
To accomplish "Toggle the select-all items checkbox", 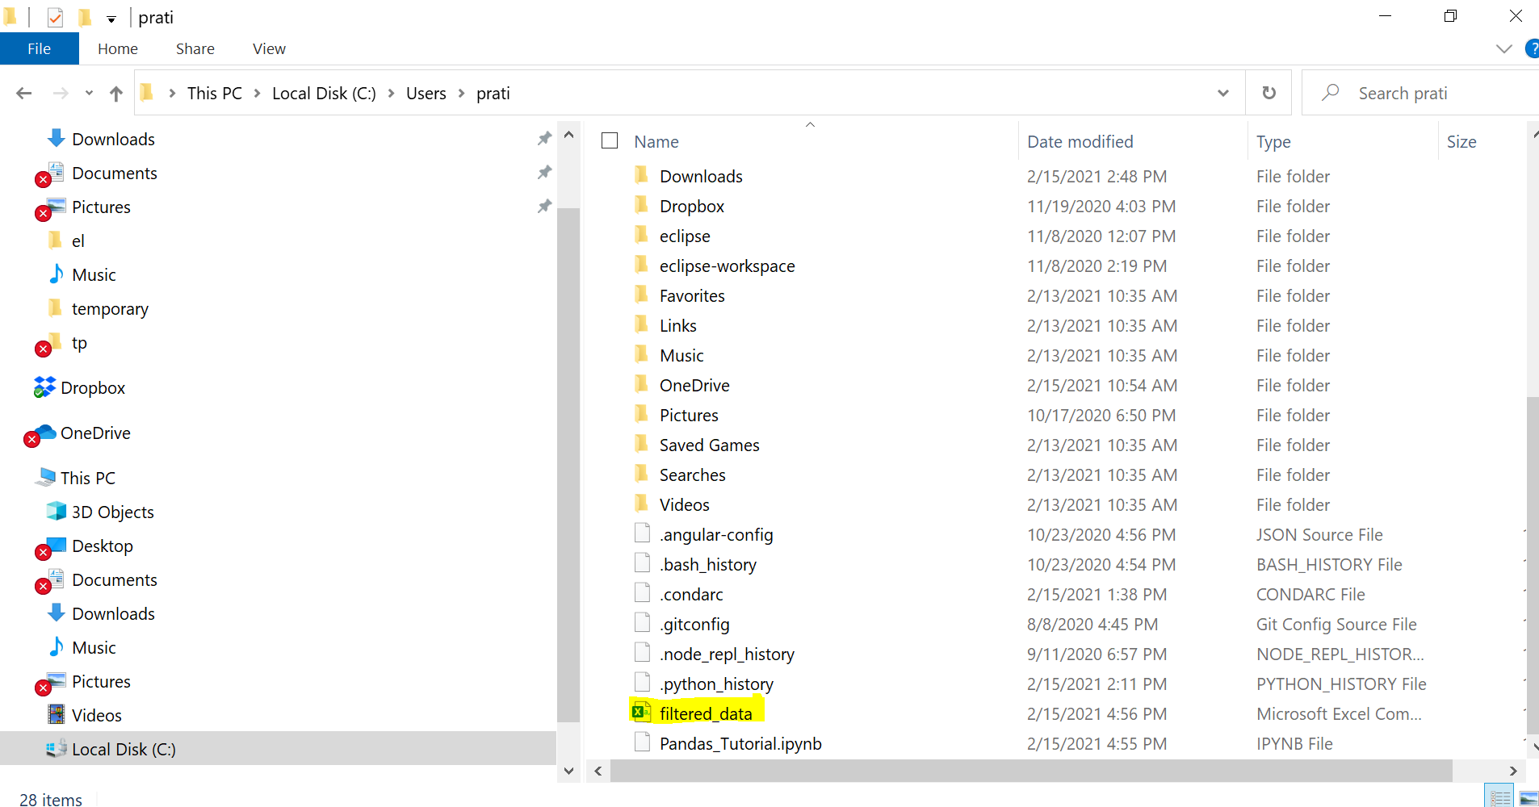I will point(610,141).
